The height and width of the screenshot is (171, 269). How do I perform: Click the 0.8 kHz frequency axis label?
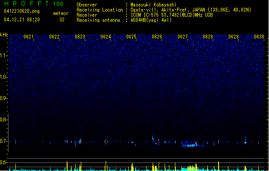(x=3, y=120)
